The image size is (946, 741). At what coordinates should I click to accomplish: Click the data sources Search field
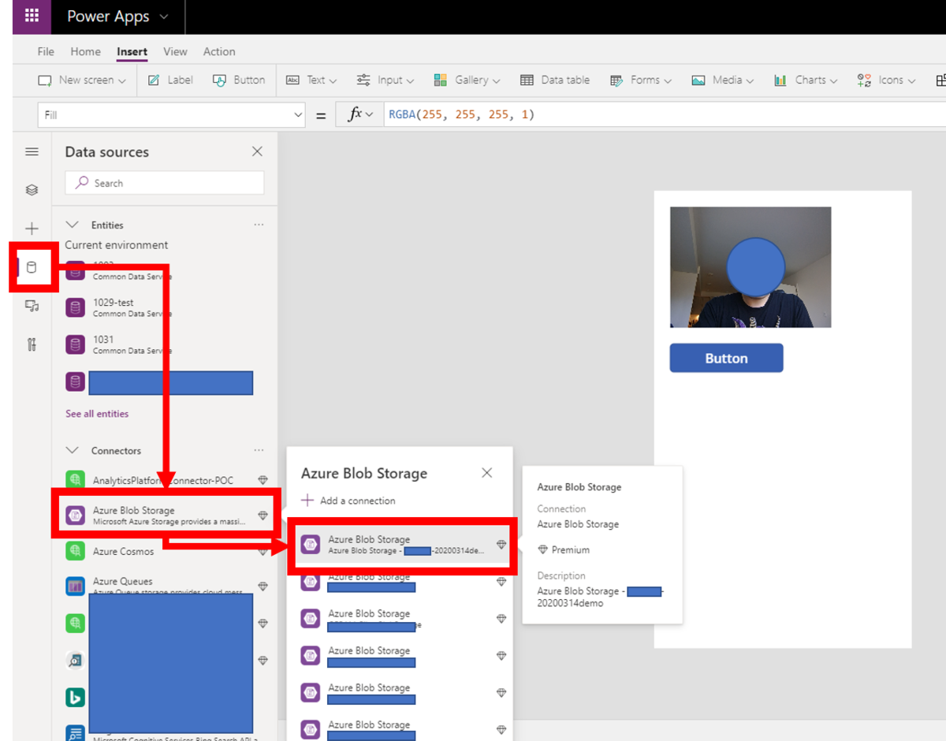(166, 183)
